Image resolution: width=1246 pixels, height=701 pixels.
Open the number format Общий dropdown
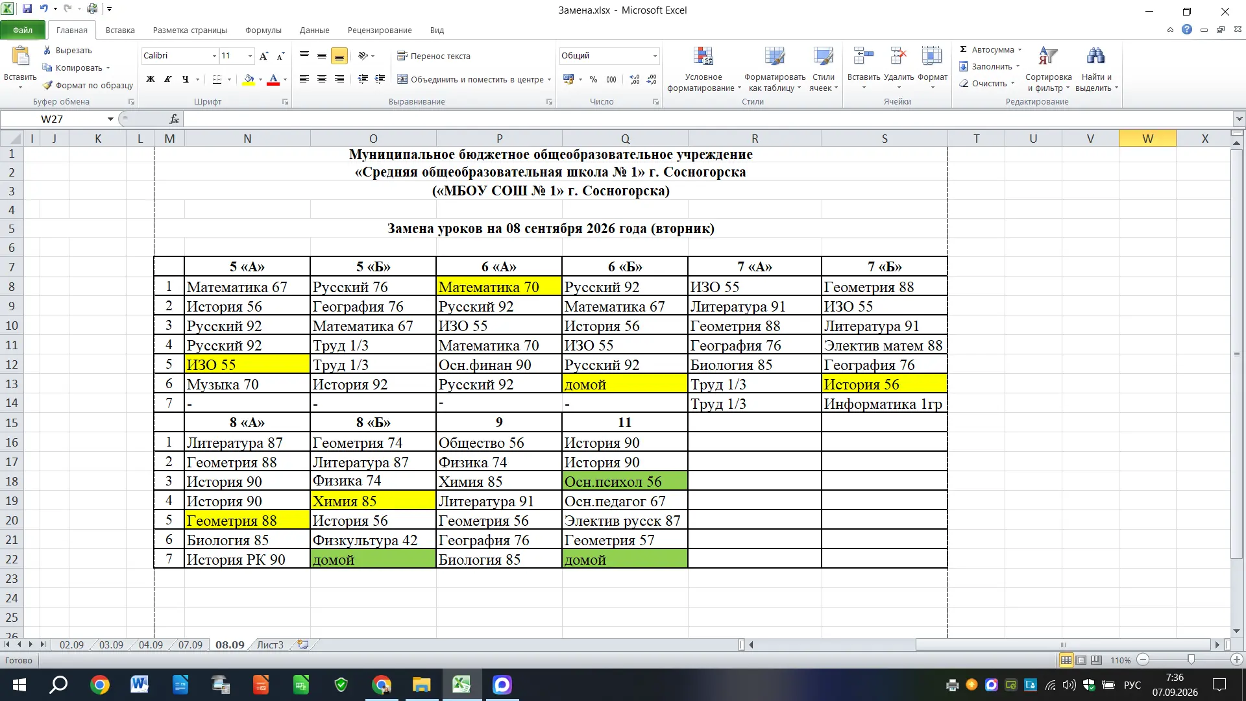[x=655, y=56]
